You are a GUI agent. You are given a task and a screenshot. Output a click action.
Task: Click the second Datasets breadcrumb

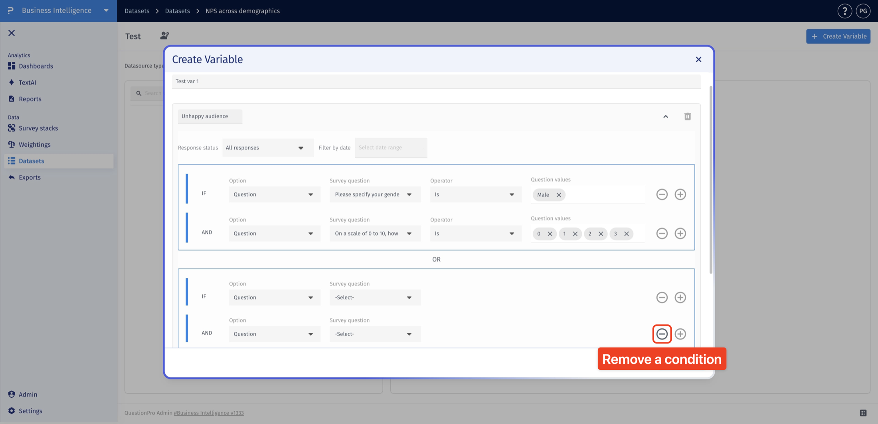178,11
